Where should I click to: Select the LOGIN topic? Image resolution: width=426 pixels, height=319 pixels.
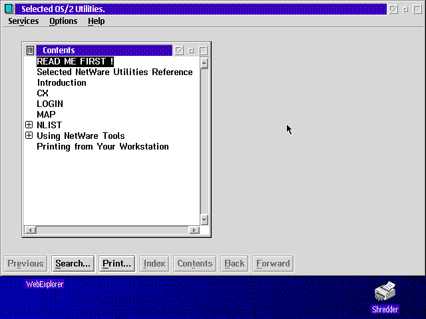coord(50,104)
